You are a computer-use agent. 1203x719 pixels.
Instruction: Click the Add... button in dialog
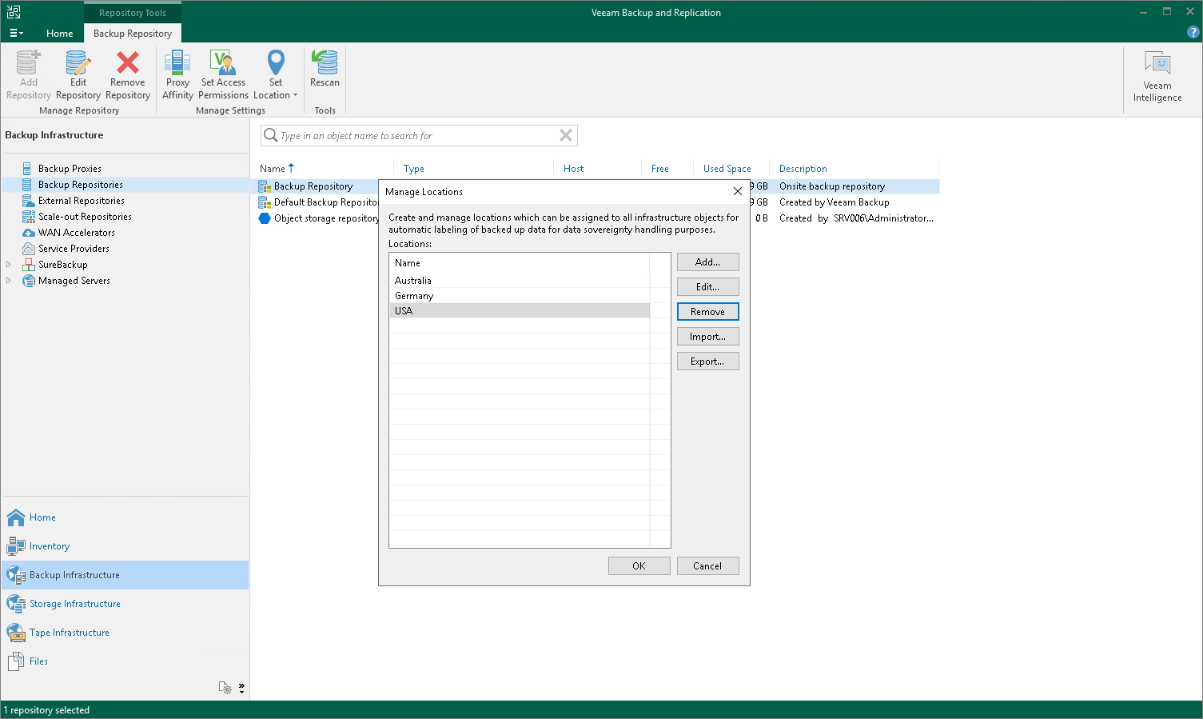pyautogui.click(x=707, y=262)
